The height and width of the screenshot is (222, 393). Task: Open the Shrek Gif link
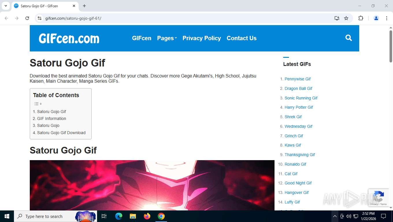[293, 117]
